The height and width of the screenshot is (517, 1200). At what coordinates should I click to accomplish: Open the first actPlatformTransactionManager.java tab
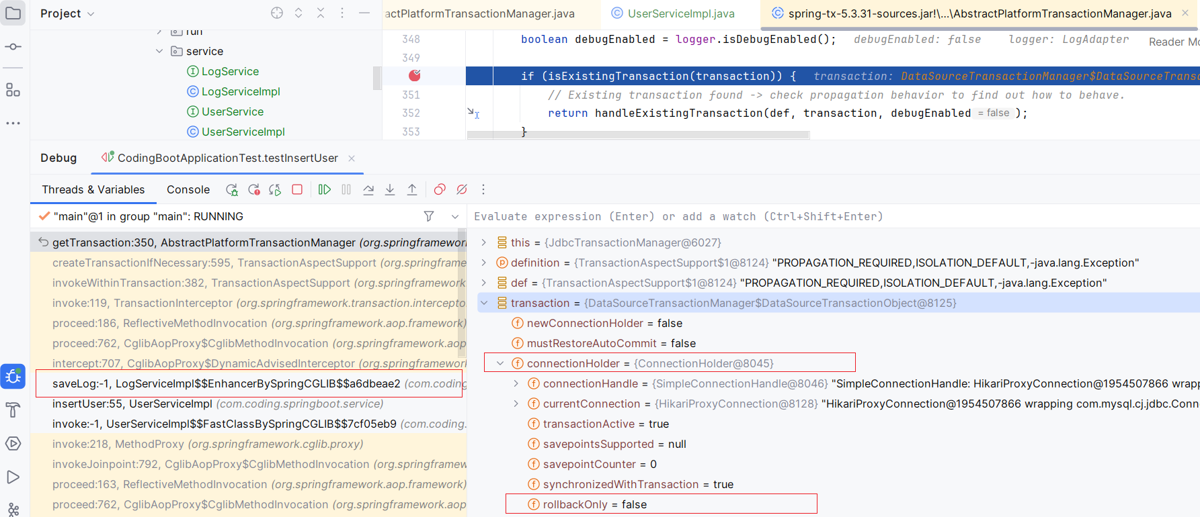point(480,13)
